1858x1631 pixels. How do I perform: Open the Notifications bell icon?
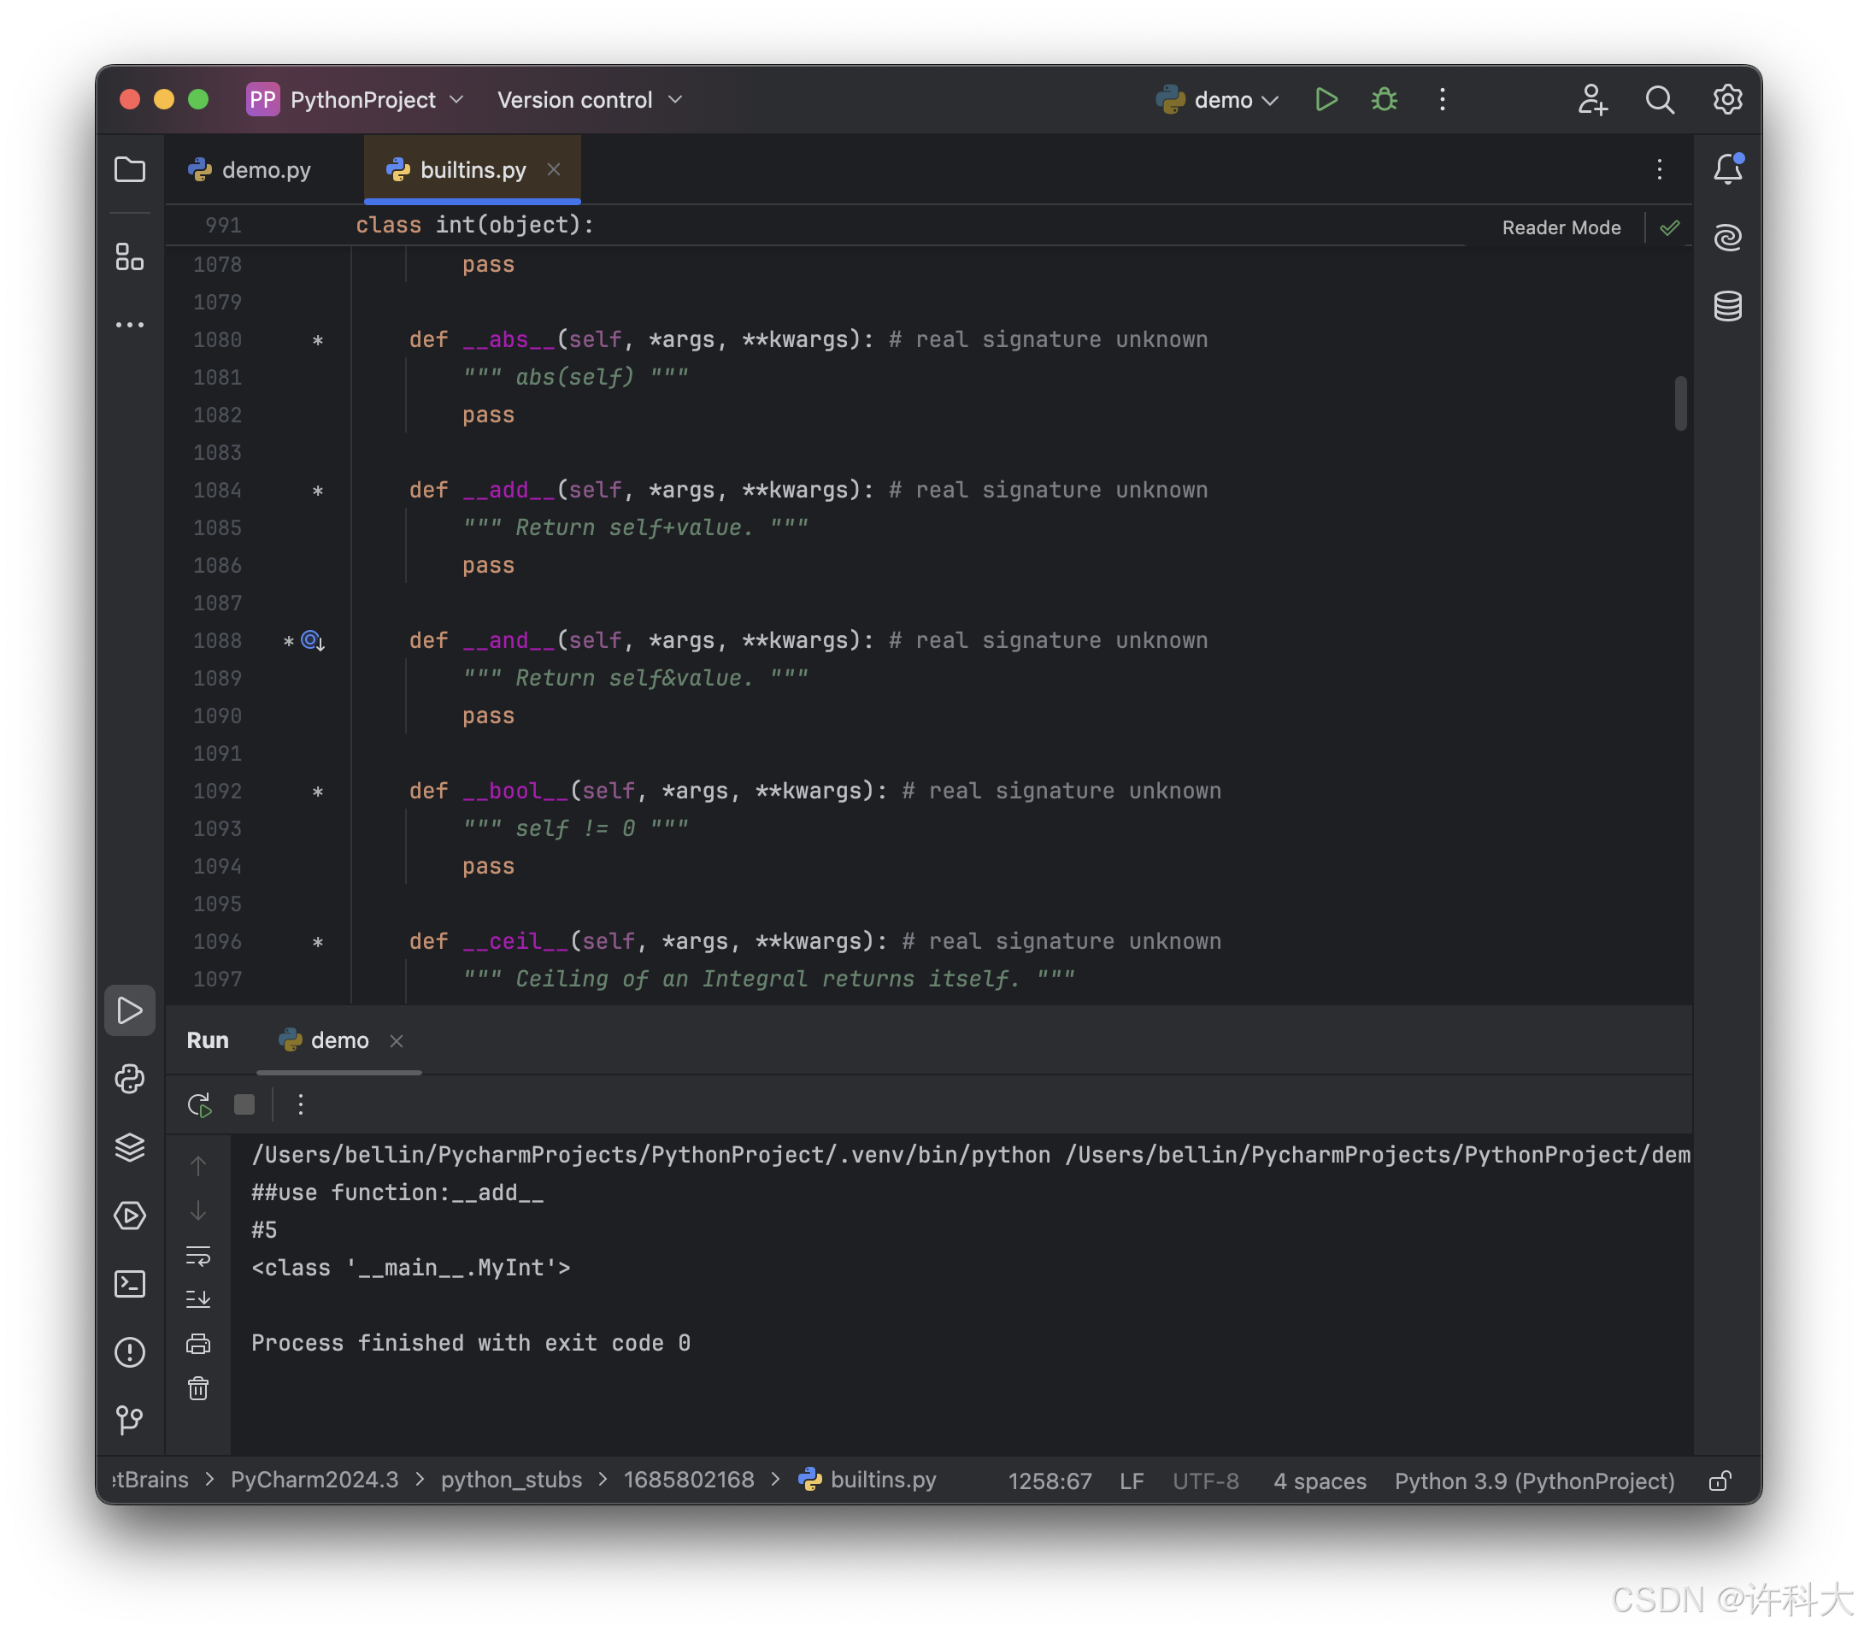[1727, 169]
